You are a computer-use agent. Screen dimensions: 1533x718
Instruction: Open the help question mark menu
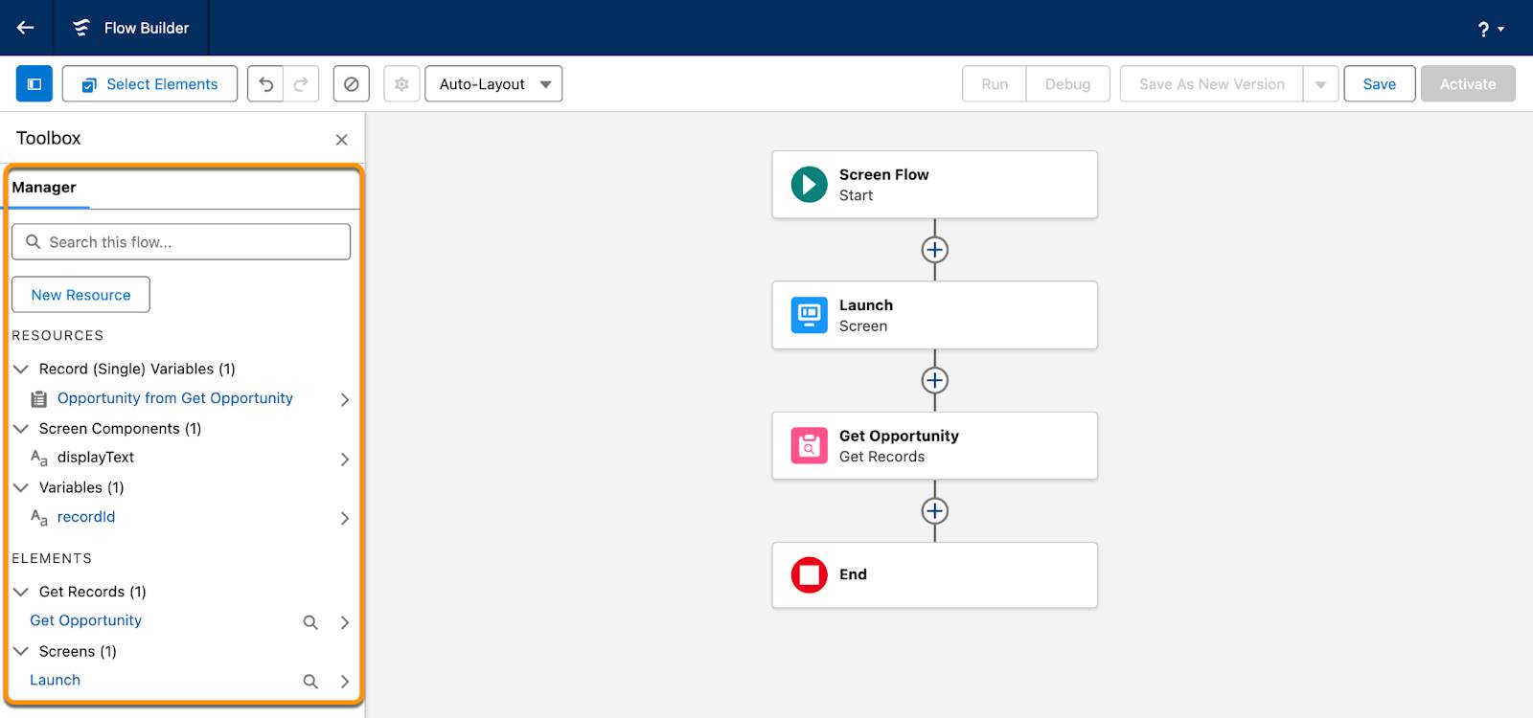tap(1491, 29)
